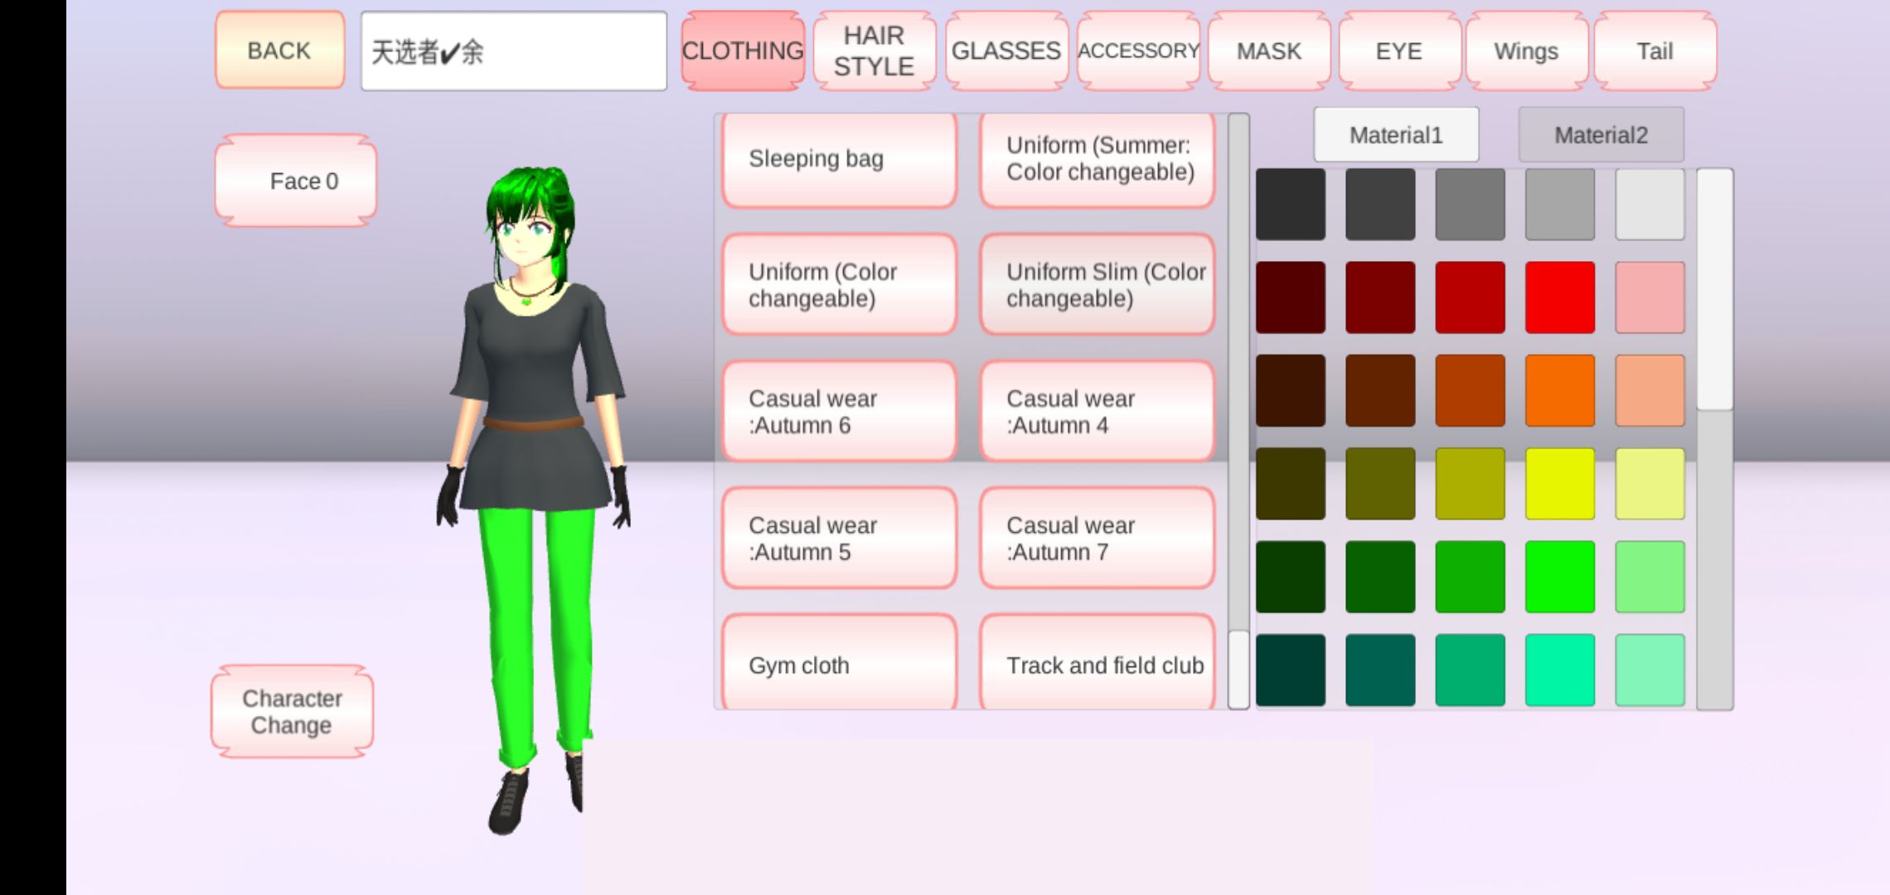Select Casual wear Autumn 6 outfit

coord(839,412)
